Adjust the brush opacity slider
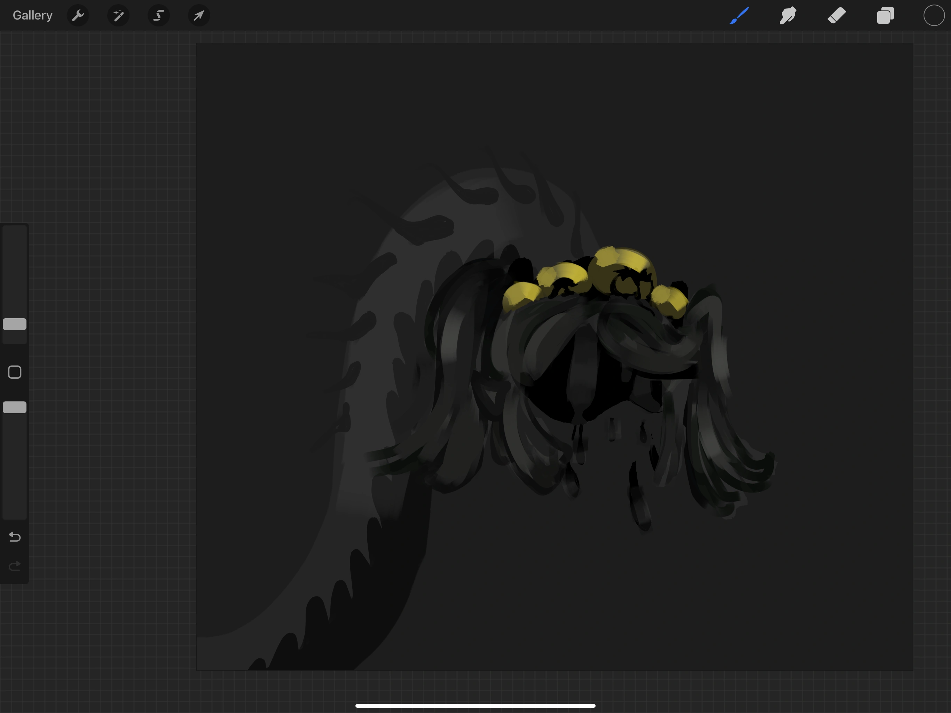This screenshot has height=713, width=951. click(x=15, y=407)
